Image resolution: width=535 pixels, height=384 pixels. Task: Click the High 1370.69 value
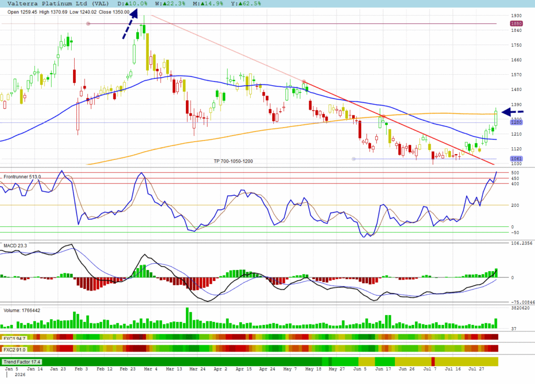[53, 12]
